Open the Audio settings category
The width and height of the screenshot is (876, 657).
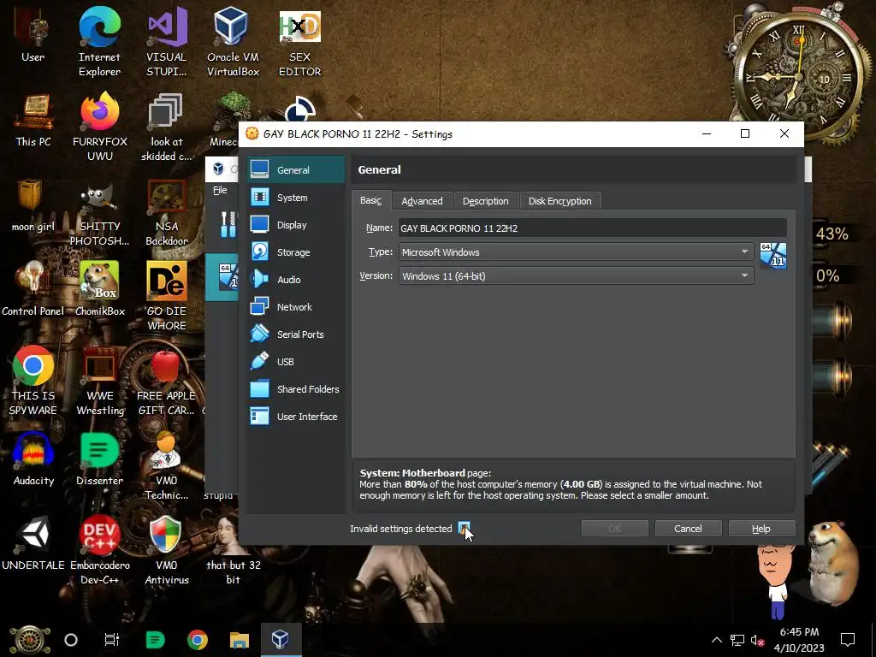coord(296,280)
